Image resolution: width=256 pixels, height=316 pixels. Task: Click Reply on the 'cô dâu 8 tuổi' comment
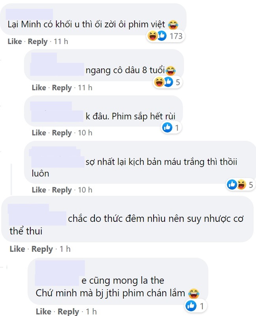(x=63, y=87)
